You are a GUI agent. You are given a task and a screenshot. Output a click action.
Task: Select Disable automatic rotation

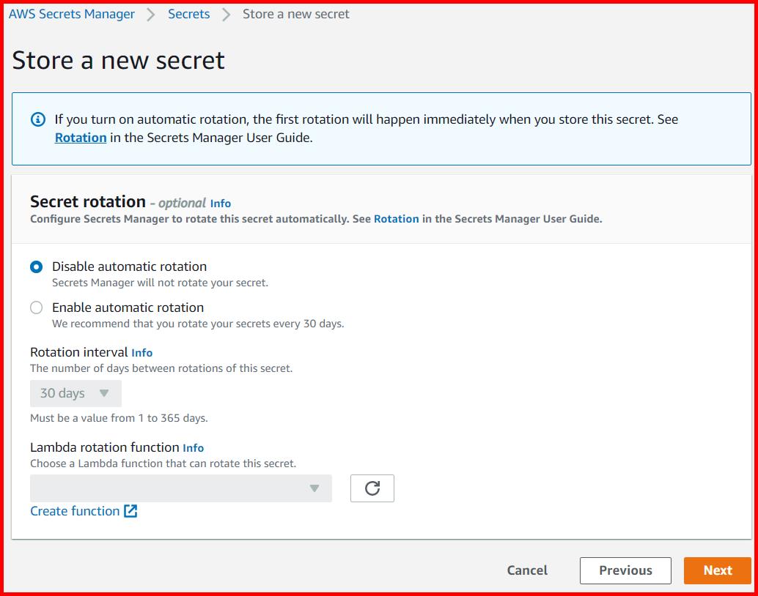36,267
